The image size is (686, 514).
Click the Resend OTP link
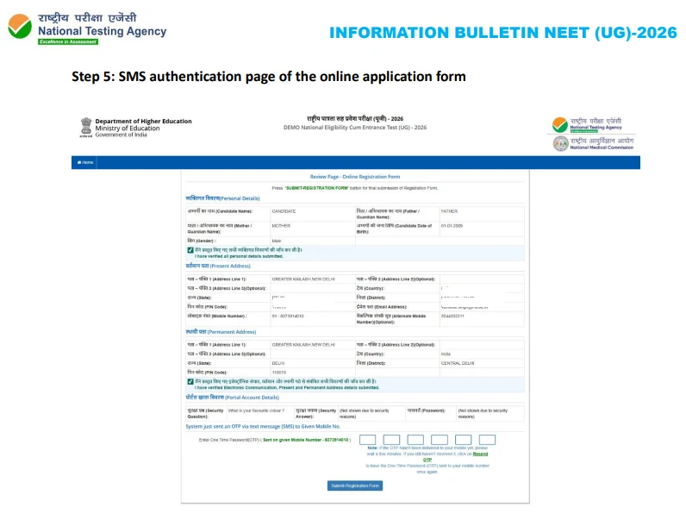(480, 454)
